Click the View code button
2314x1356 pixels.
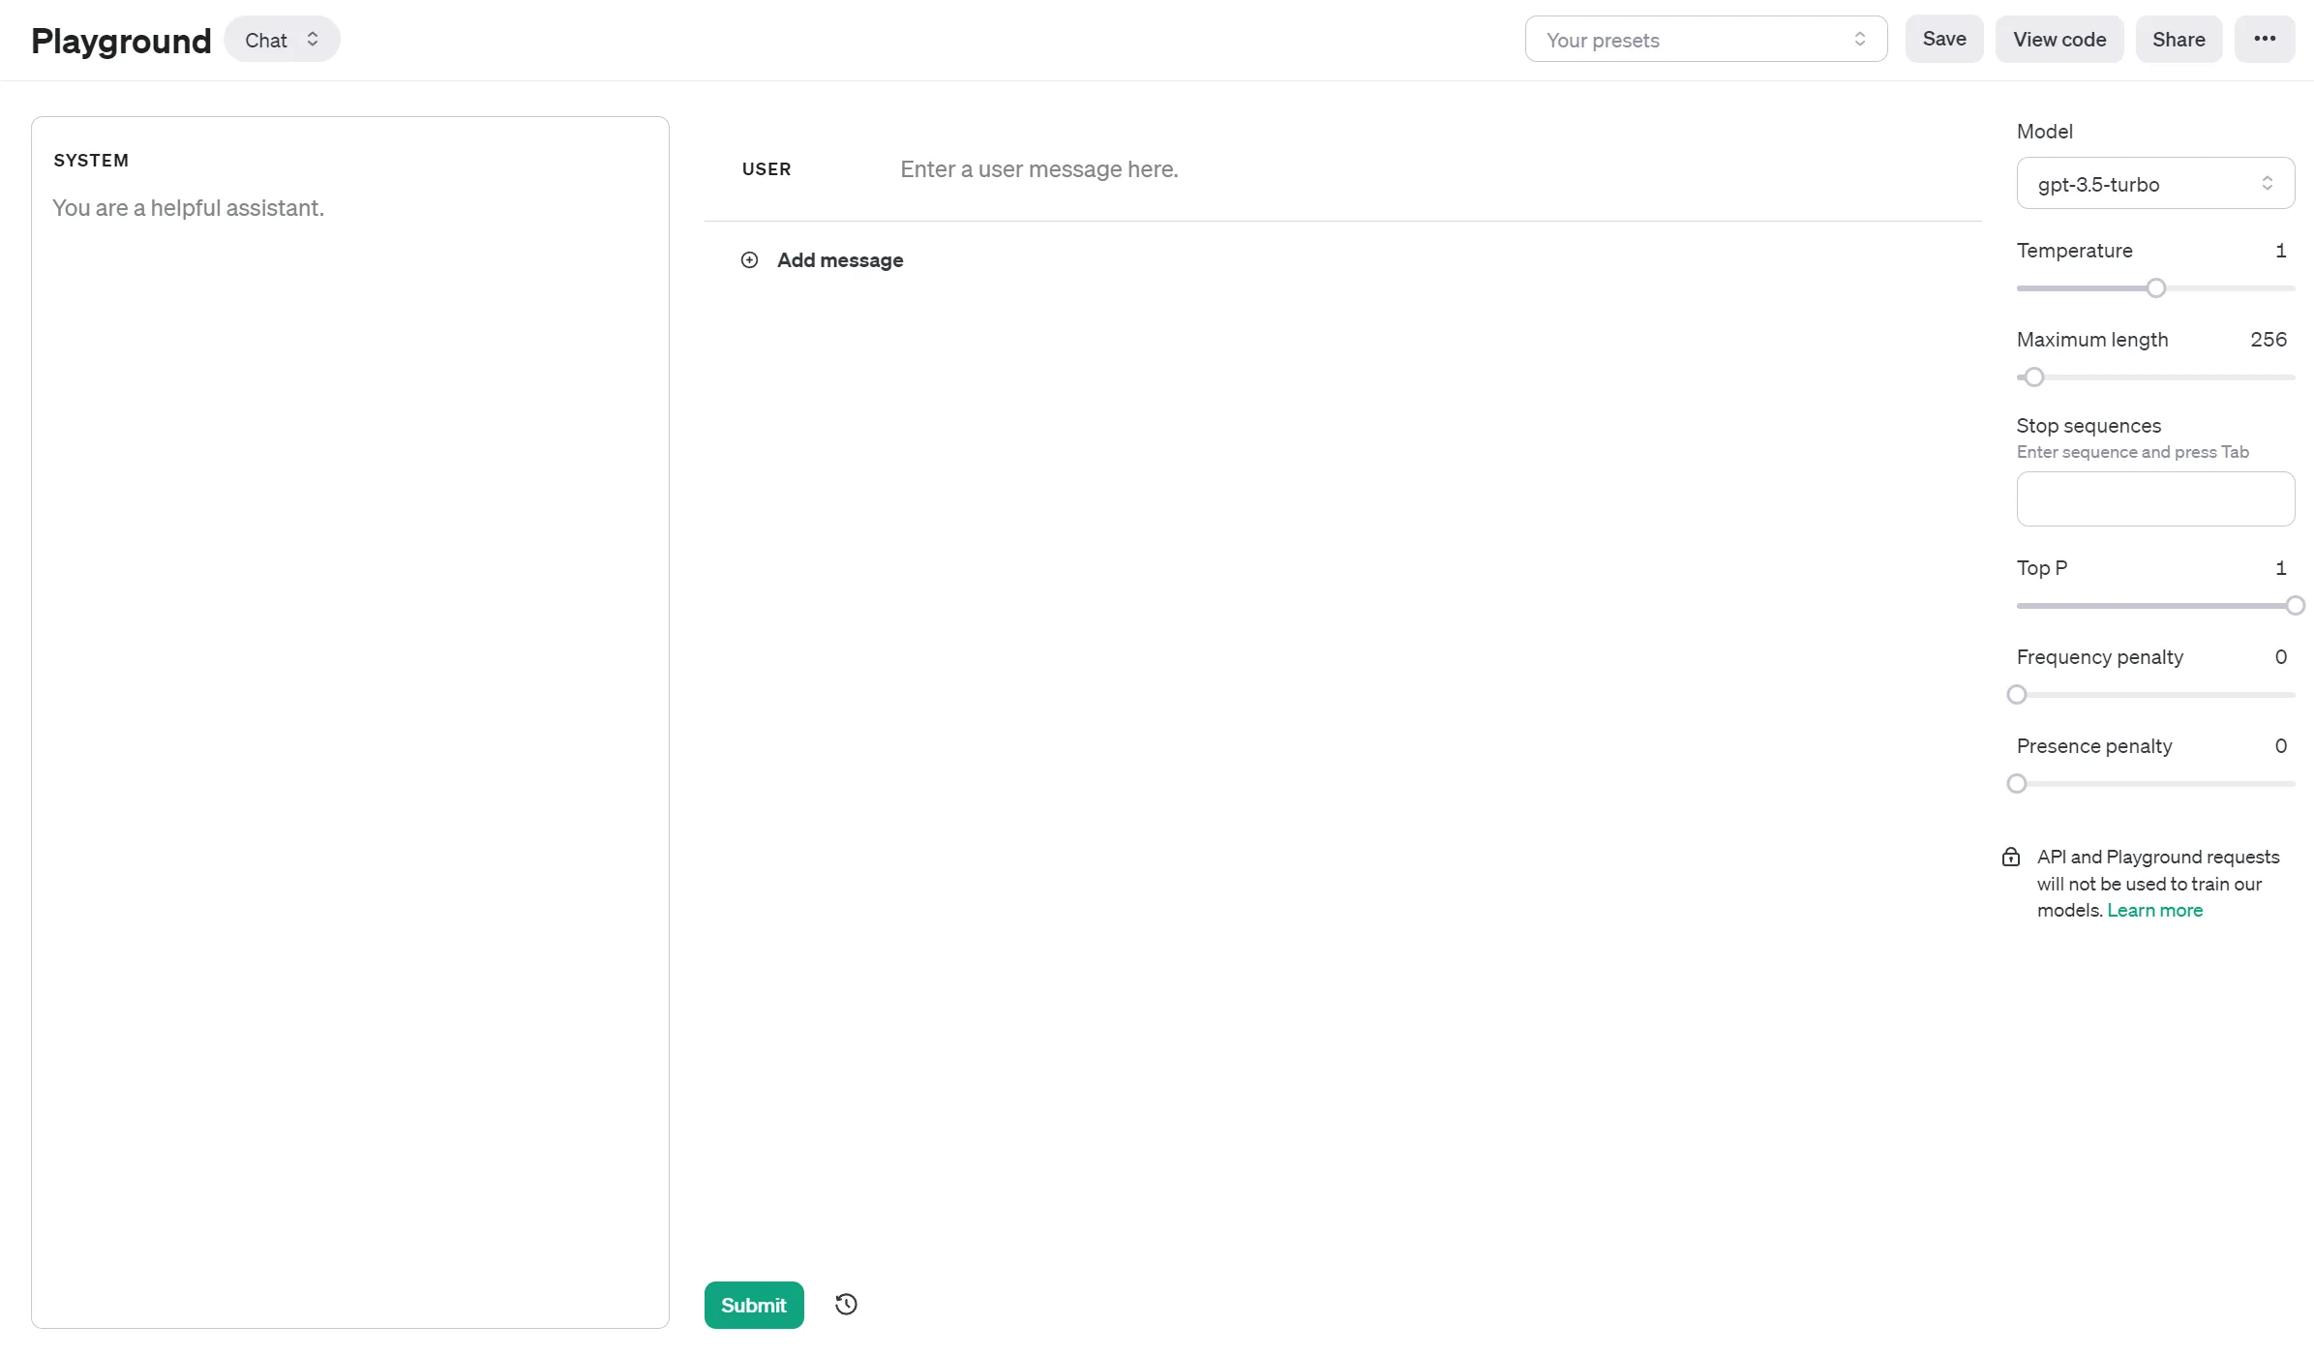(2059, 39)
